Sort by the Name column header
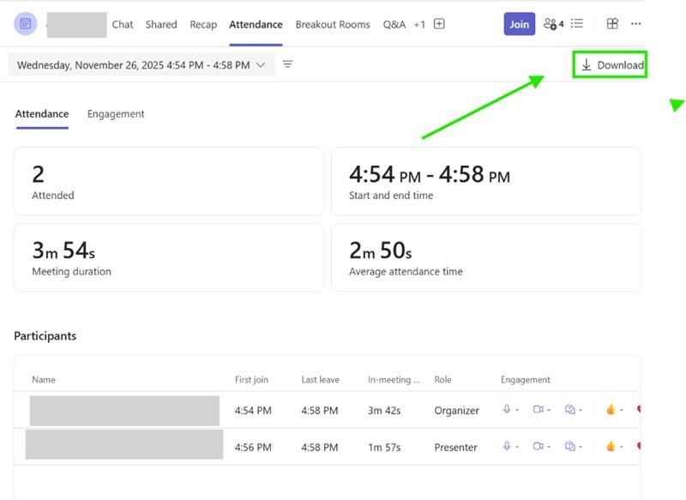 44,379
